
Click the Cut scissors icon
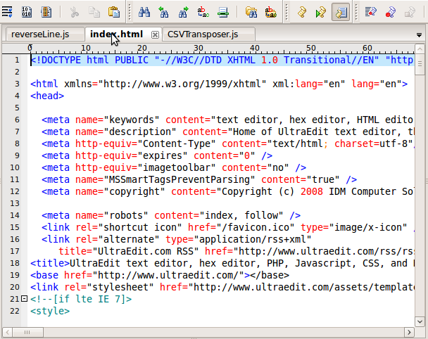pyautogui.click(x=74, y=12)
